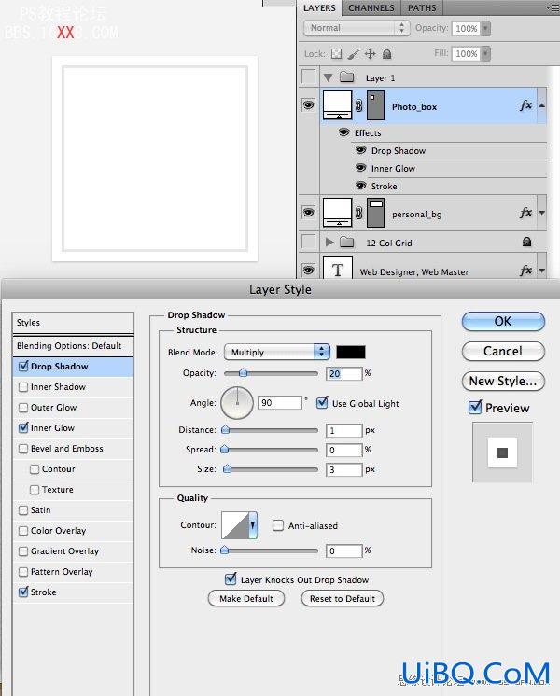Enable the Color Overlay checkbox
The height and width of the screenshot is (696, 560).
coord(23,531)
